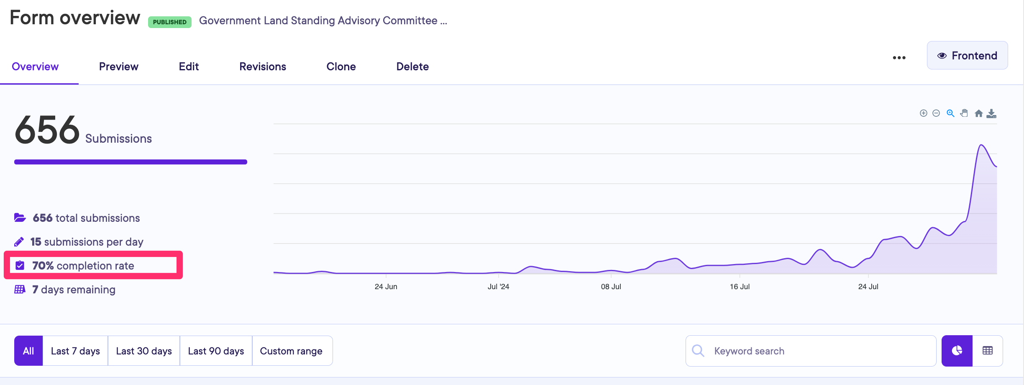
Task: Filter submissions to Last 30 days
Action: (144, 351)
